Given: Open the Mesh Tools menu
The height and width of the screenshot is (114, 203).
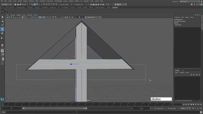Looking at the screenshot, I should [x=50, y=1].
